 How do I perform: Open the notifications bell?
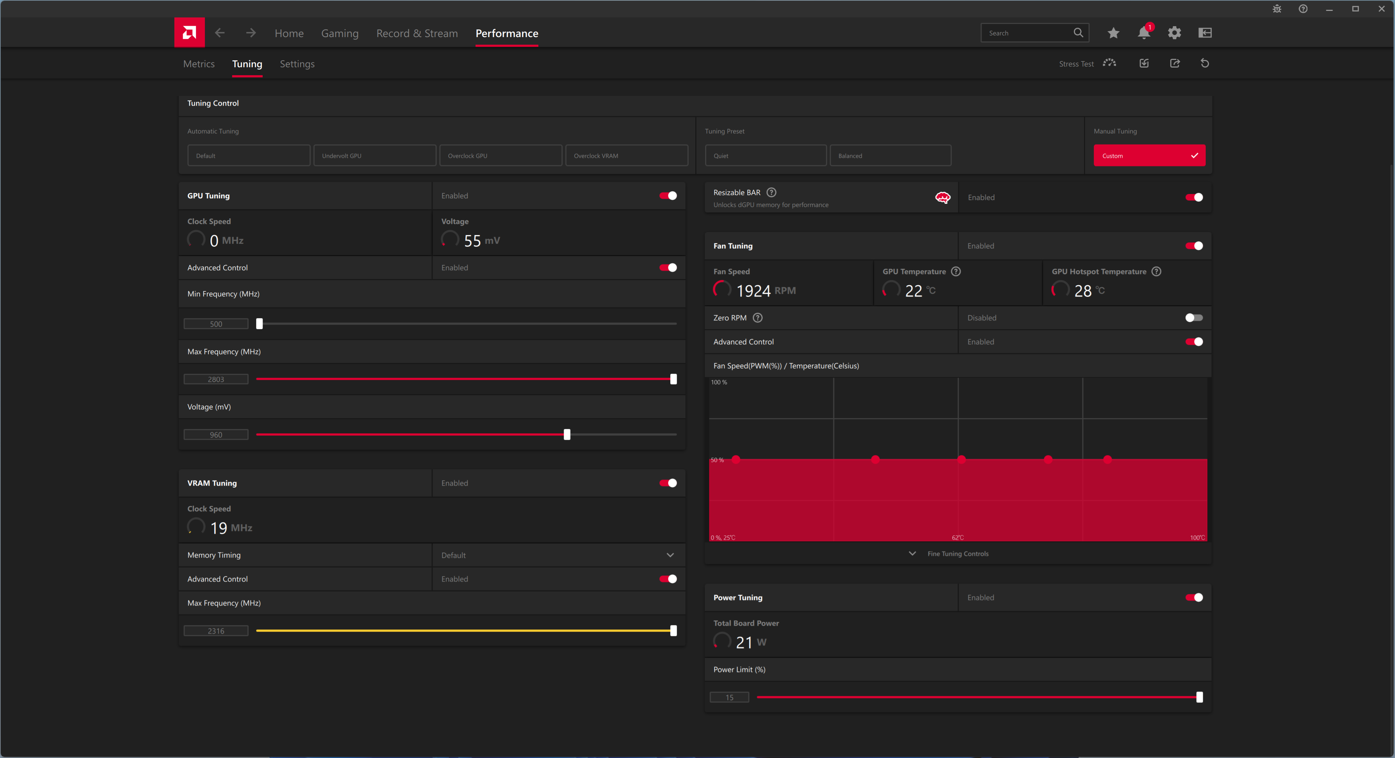(1143, 33)
